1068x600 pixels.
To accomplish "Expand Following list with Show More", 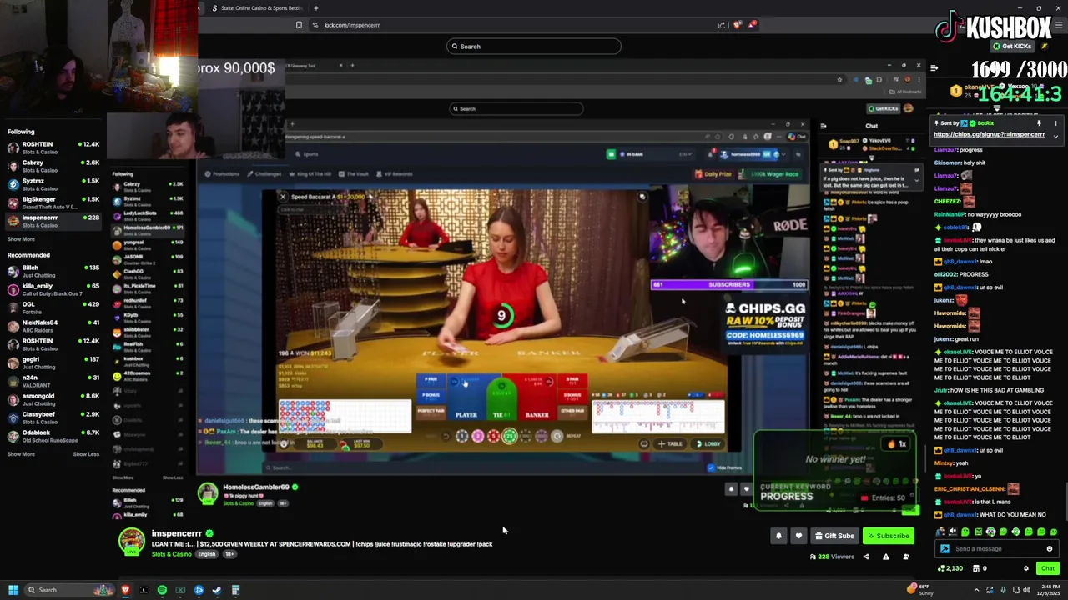I will tap(21, 239).
